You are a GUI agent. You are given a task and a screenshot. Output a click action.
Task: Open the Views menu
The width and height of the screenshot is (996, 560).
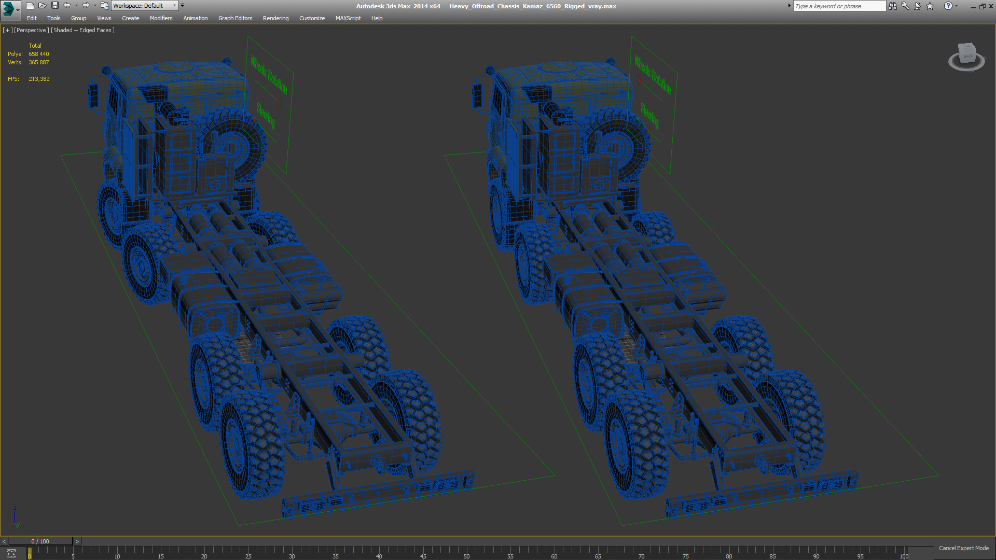coord(104,18)
